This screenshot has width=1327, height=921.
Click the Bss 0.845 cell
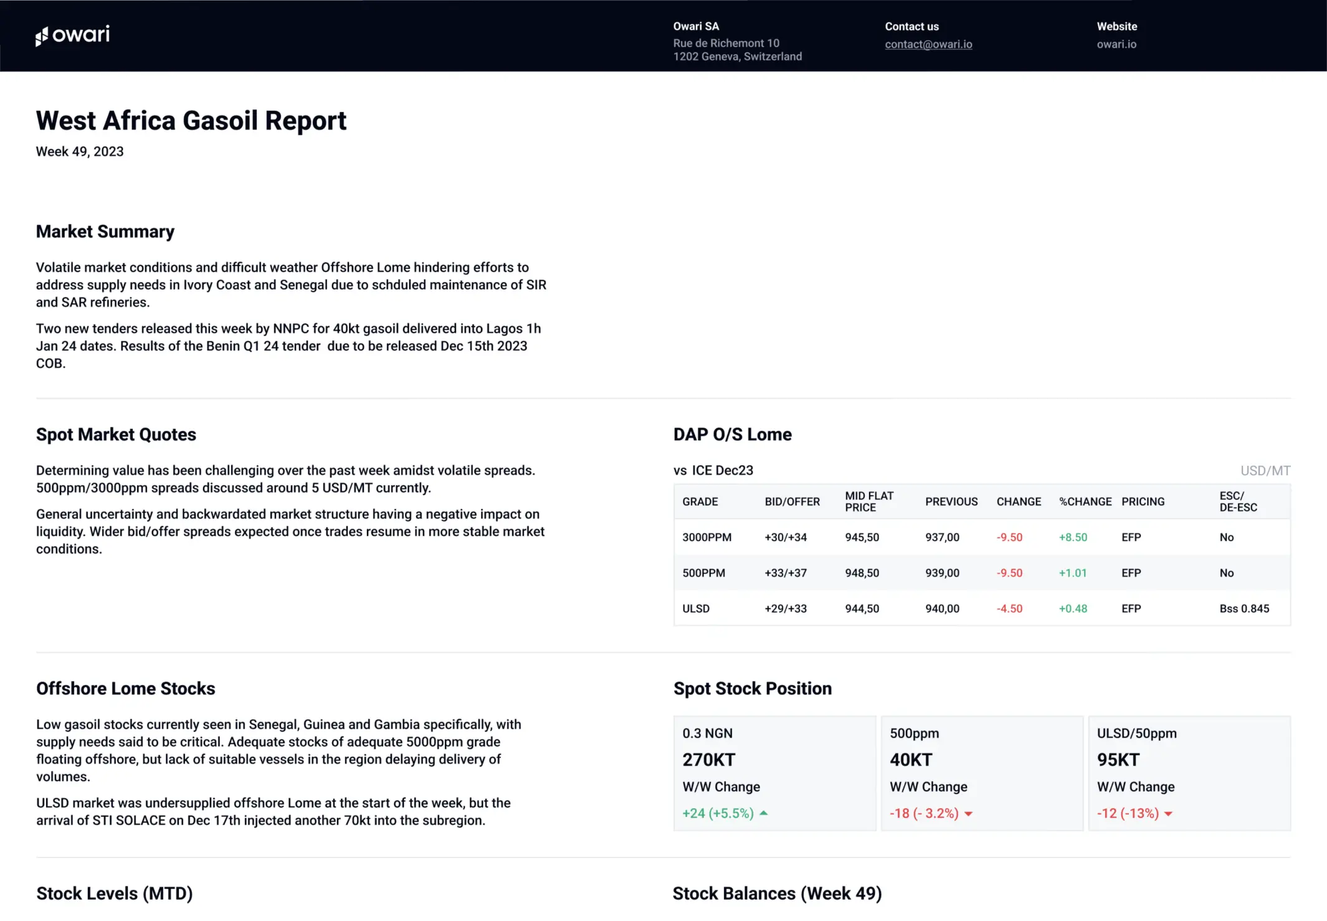click(x=1244, y=608)
